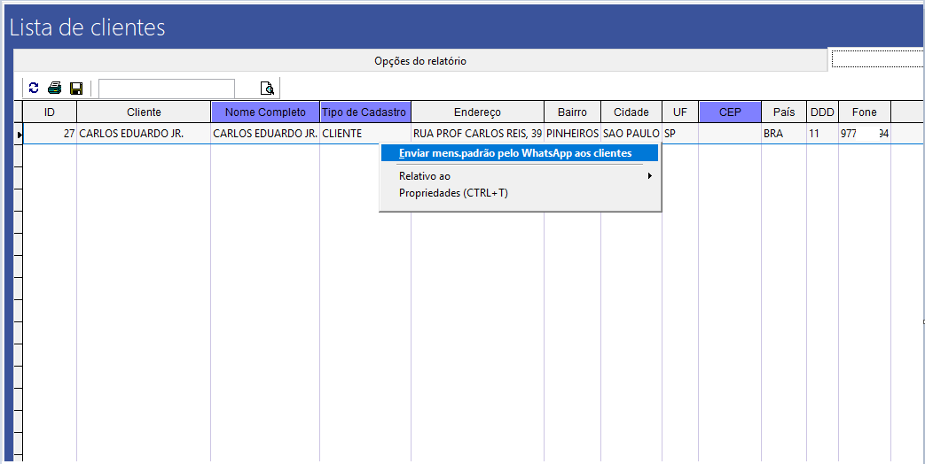The image size is (925, 464).
Task: Click the row pointer arrow beside ID 27
Action: 19,134
